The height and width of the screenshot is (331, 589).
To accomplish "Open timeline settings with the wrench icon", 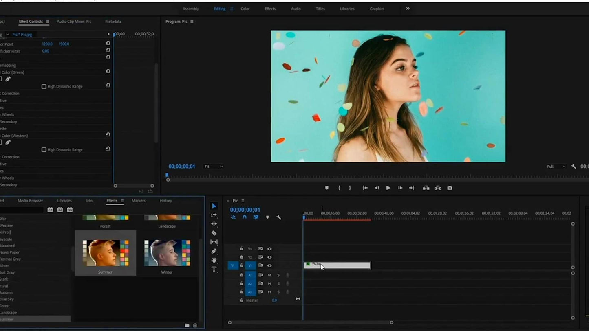I will pyautogui.click(x=279, y=217).
